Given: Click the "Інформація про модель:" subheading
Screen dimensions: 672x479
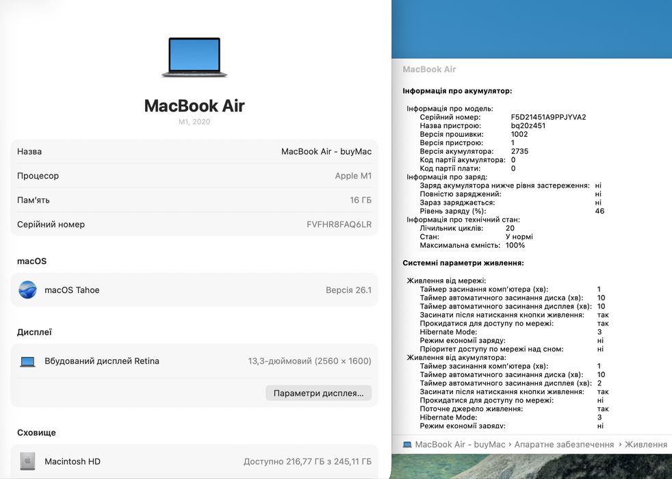Looking at the screenshot, I should coord(450,108).
